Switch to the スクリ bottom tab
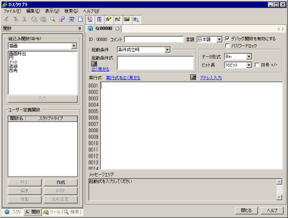Image resolution: width=288 pixels, height=218 pixels. (13, 212)
